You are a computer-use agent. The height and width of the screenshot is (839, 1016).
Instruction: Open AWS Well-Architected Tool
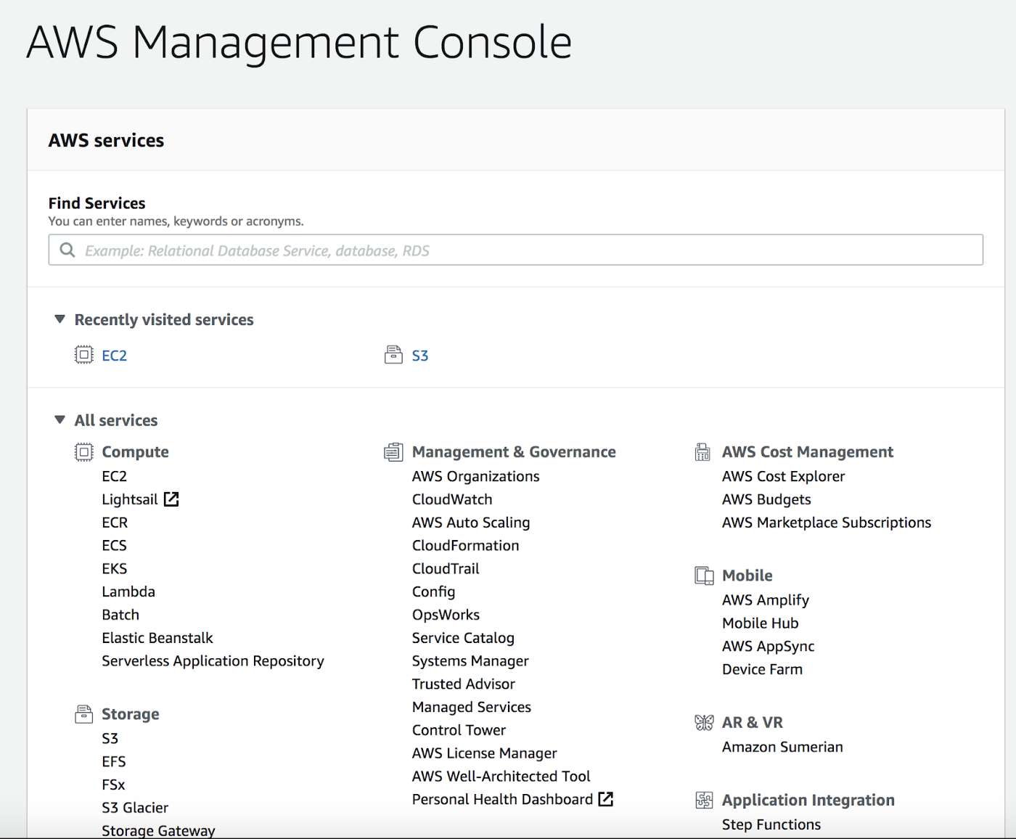click(x=501, y=777)
